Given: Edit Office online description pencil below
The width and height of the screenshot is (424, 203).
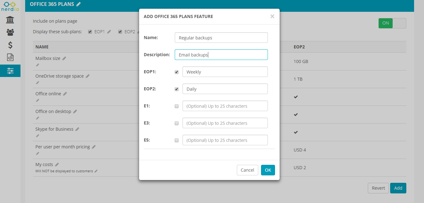Looking at the screenshot, I should pos(38,100).
